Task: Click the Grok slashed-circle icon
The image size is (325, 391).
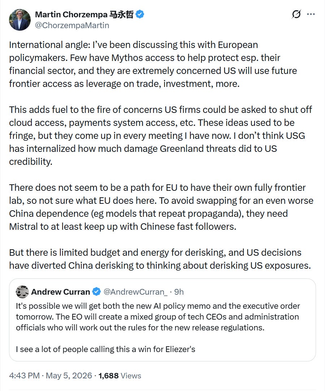Action: pos(296,14)
